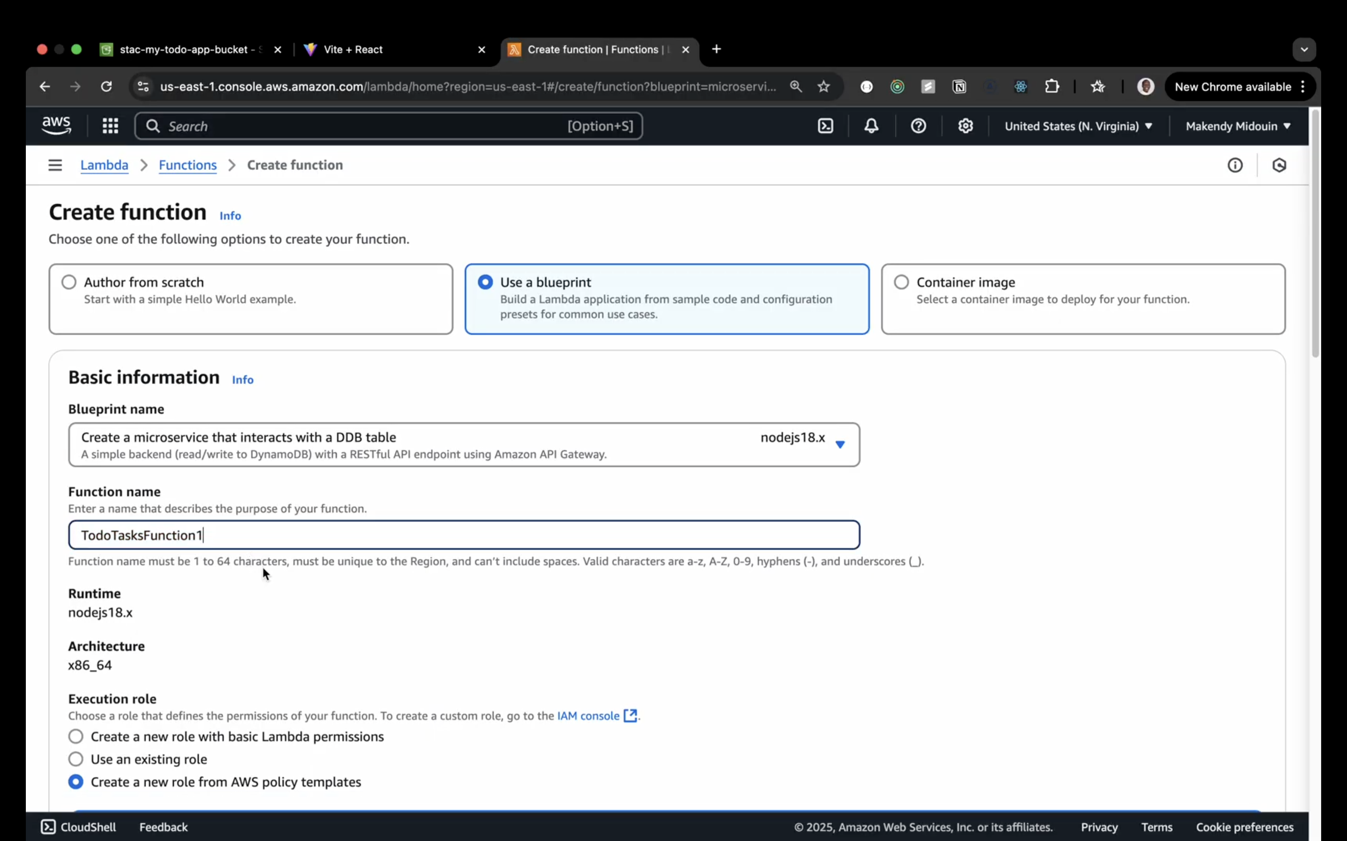
Task: Select the Author from scratch option
Action: click(x=69, y=283)
